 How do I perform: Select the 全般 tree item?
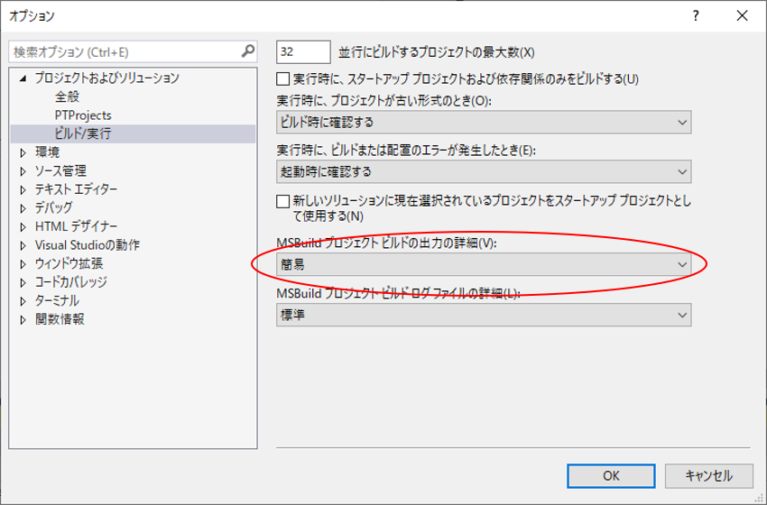click(67, 97)
